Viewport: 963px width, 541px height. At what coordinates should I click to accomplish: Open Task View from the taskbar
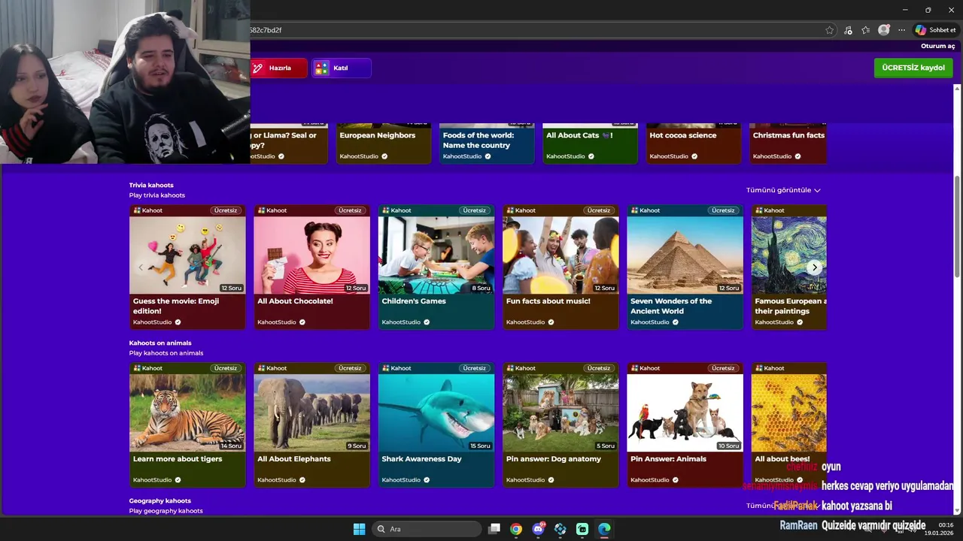click(x=494, y=529)
